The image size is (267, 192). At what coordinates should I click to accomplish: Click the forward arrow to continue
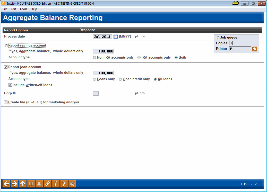(x=14, y=184)
